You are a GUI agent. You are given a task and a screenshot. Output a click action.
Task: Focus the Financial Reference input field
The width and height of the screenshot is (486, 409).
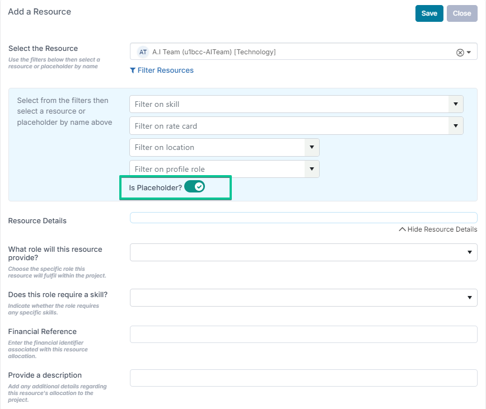[303, 335]
